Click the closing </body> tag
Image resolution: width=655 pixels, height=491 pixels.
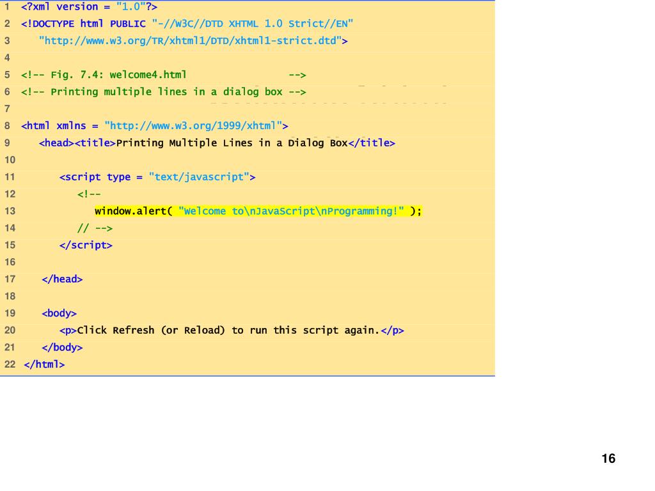pyautogui.click(x=62, y=347)
